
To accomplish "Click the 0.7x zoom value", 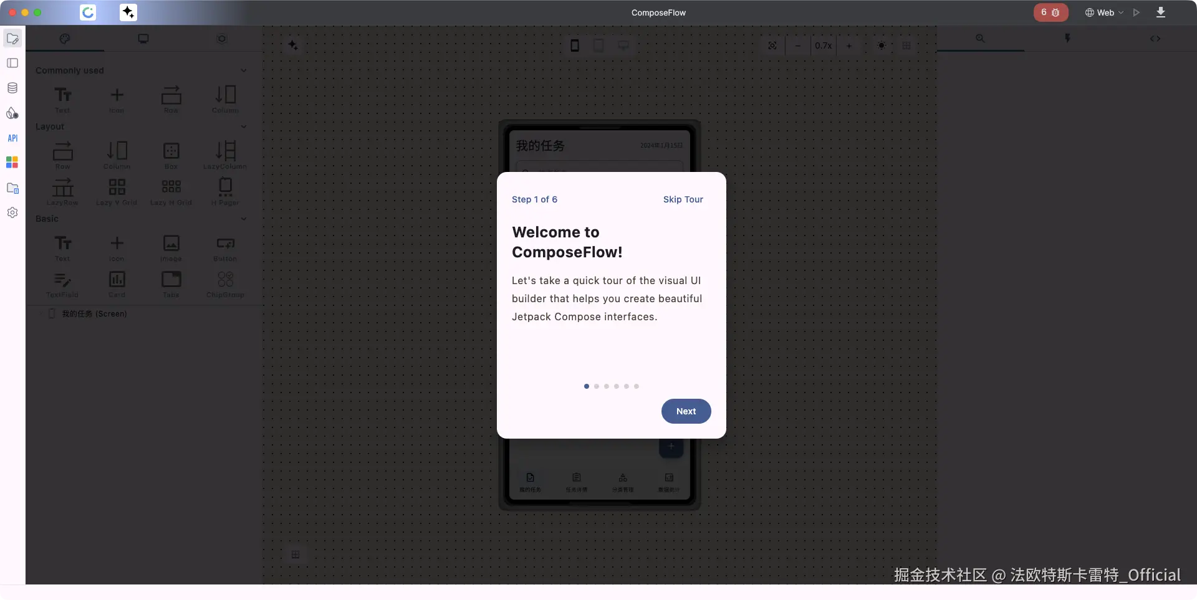I will click(824, 45).
